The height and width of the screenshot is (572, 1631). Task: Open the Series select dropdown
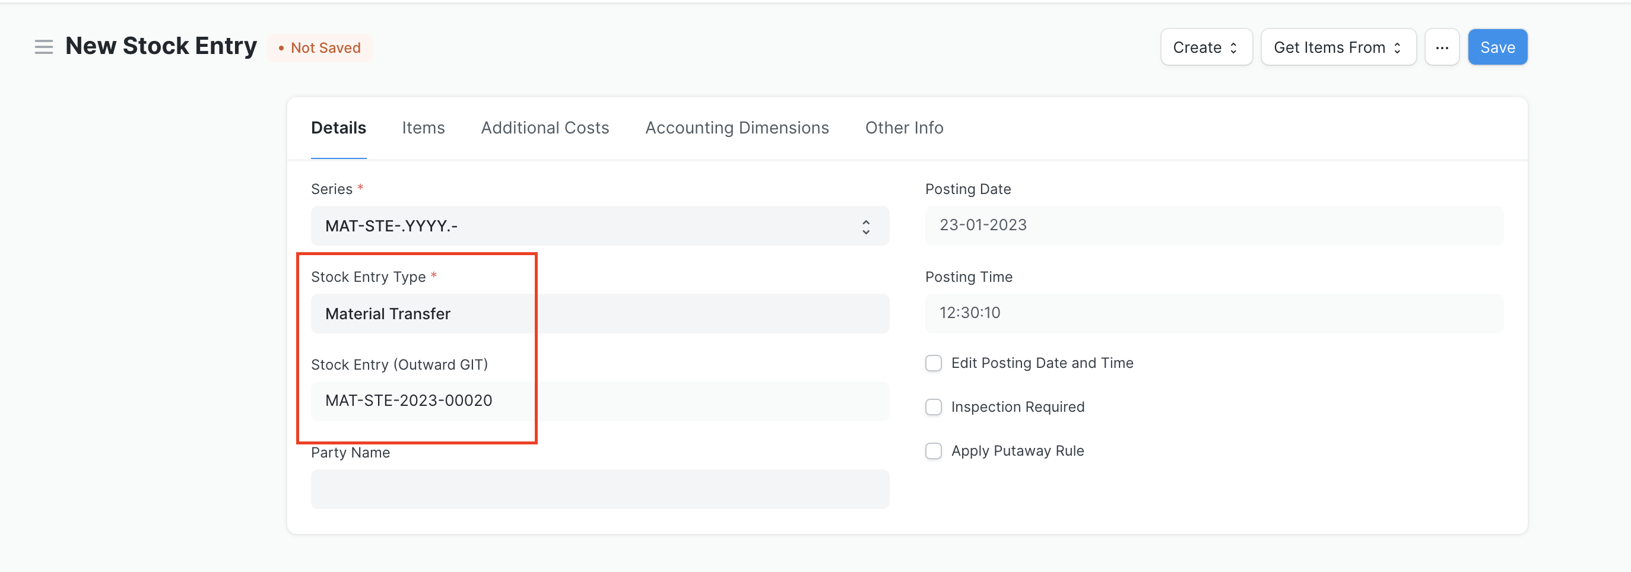point(599,226)
